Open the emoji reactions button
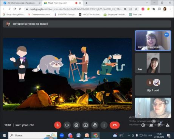 (x=76, y=125)
